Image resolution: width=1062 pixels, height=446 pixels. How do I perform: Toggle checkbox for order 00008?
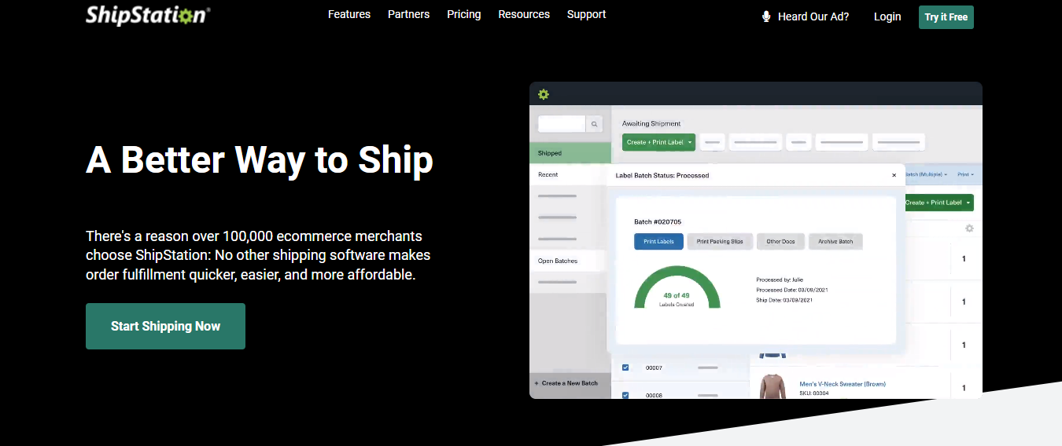pos(625,395)
